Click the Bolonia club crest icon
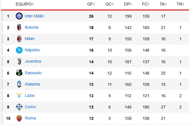Viewport: 189px width, 125px height. [19, 28]
